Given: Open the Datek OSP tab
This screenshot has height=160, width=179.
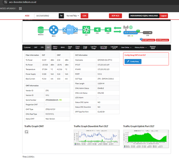Looking at the screenshot, I should [x=70, y=48].
